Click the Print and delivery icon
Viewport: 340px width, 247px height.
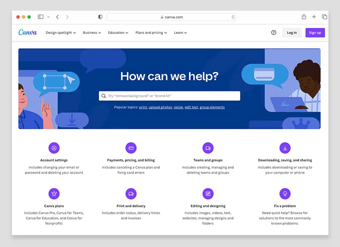click(x=131, y=194)
